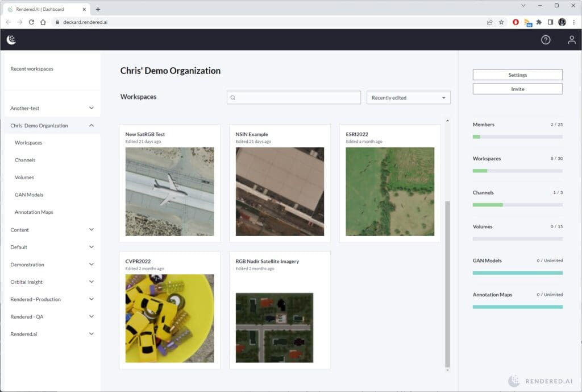Click the Members usage progress bar
Viewport: 582px width, 392px height.
(x=517, y=137)
